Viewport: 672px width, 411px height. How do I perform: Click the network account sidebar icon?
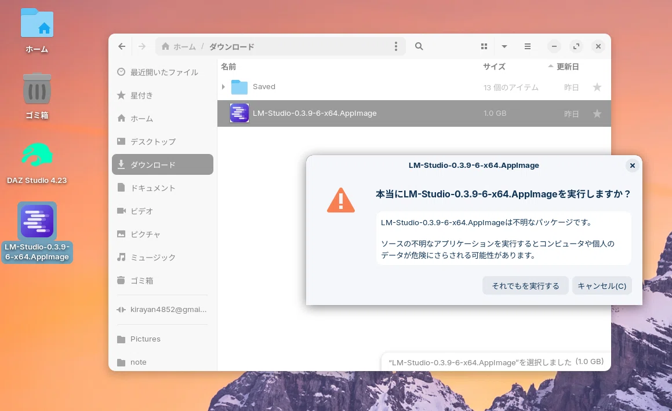(x=121, y=310)
